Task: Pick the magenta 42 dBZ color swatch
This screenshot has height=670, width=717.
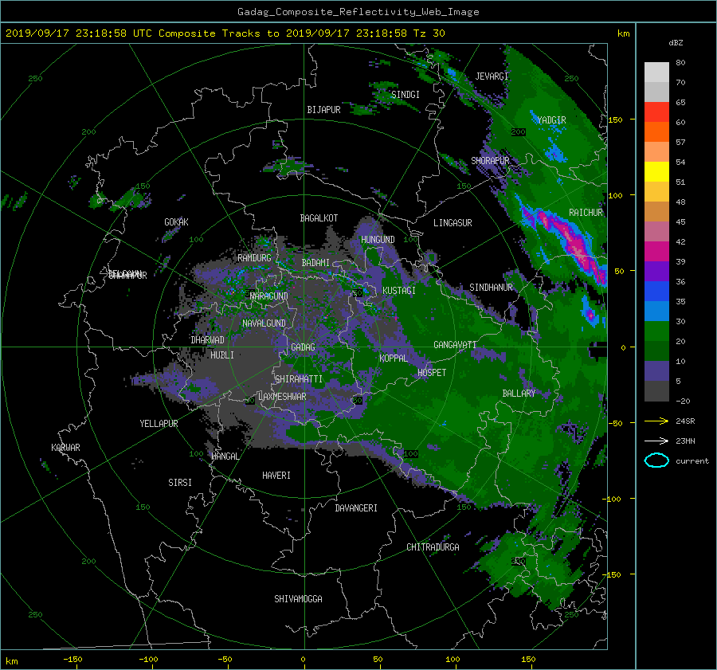Action: (656, 251)
